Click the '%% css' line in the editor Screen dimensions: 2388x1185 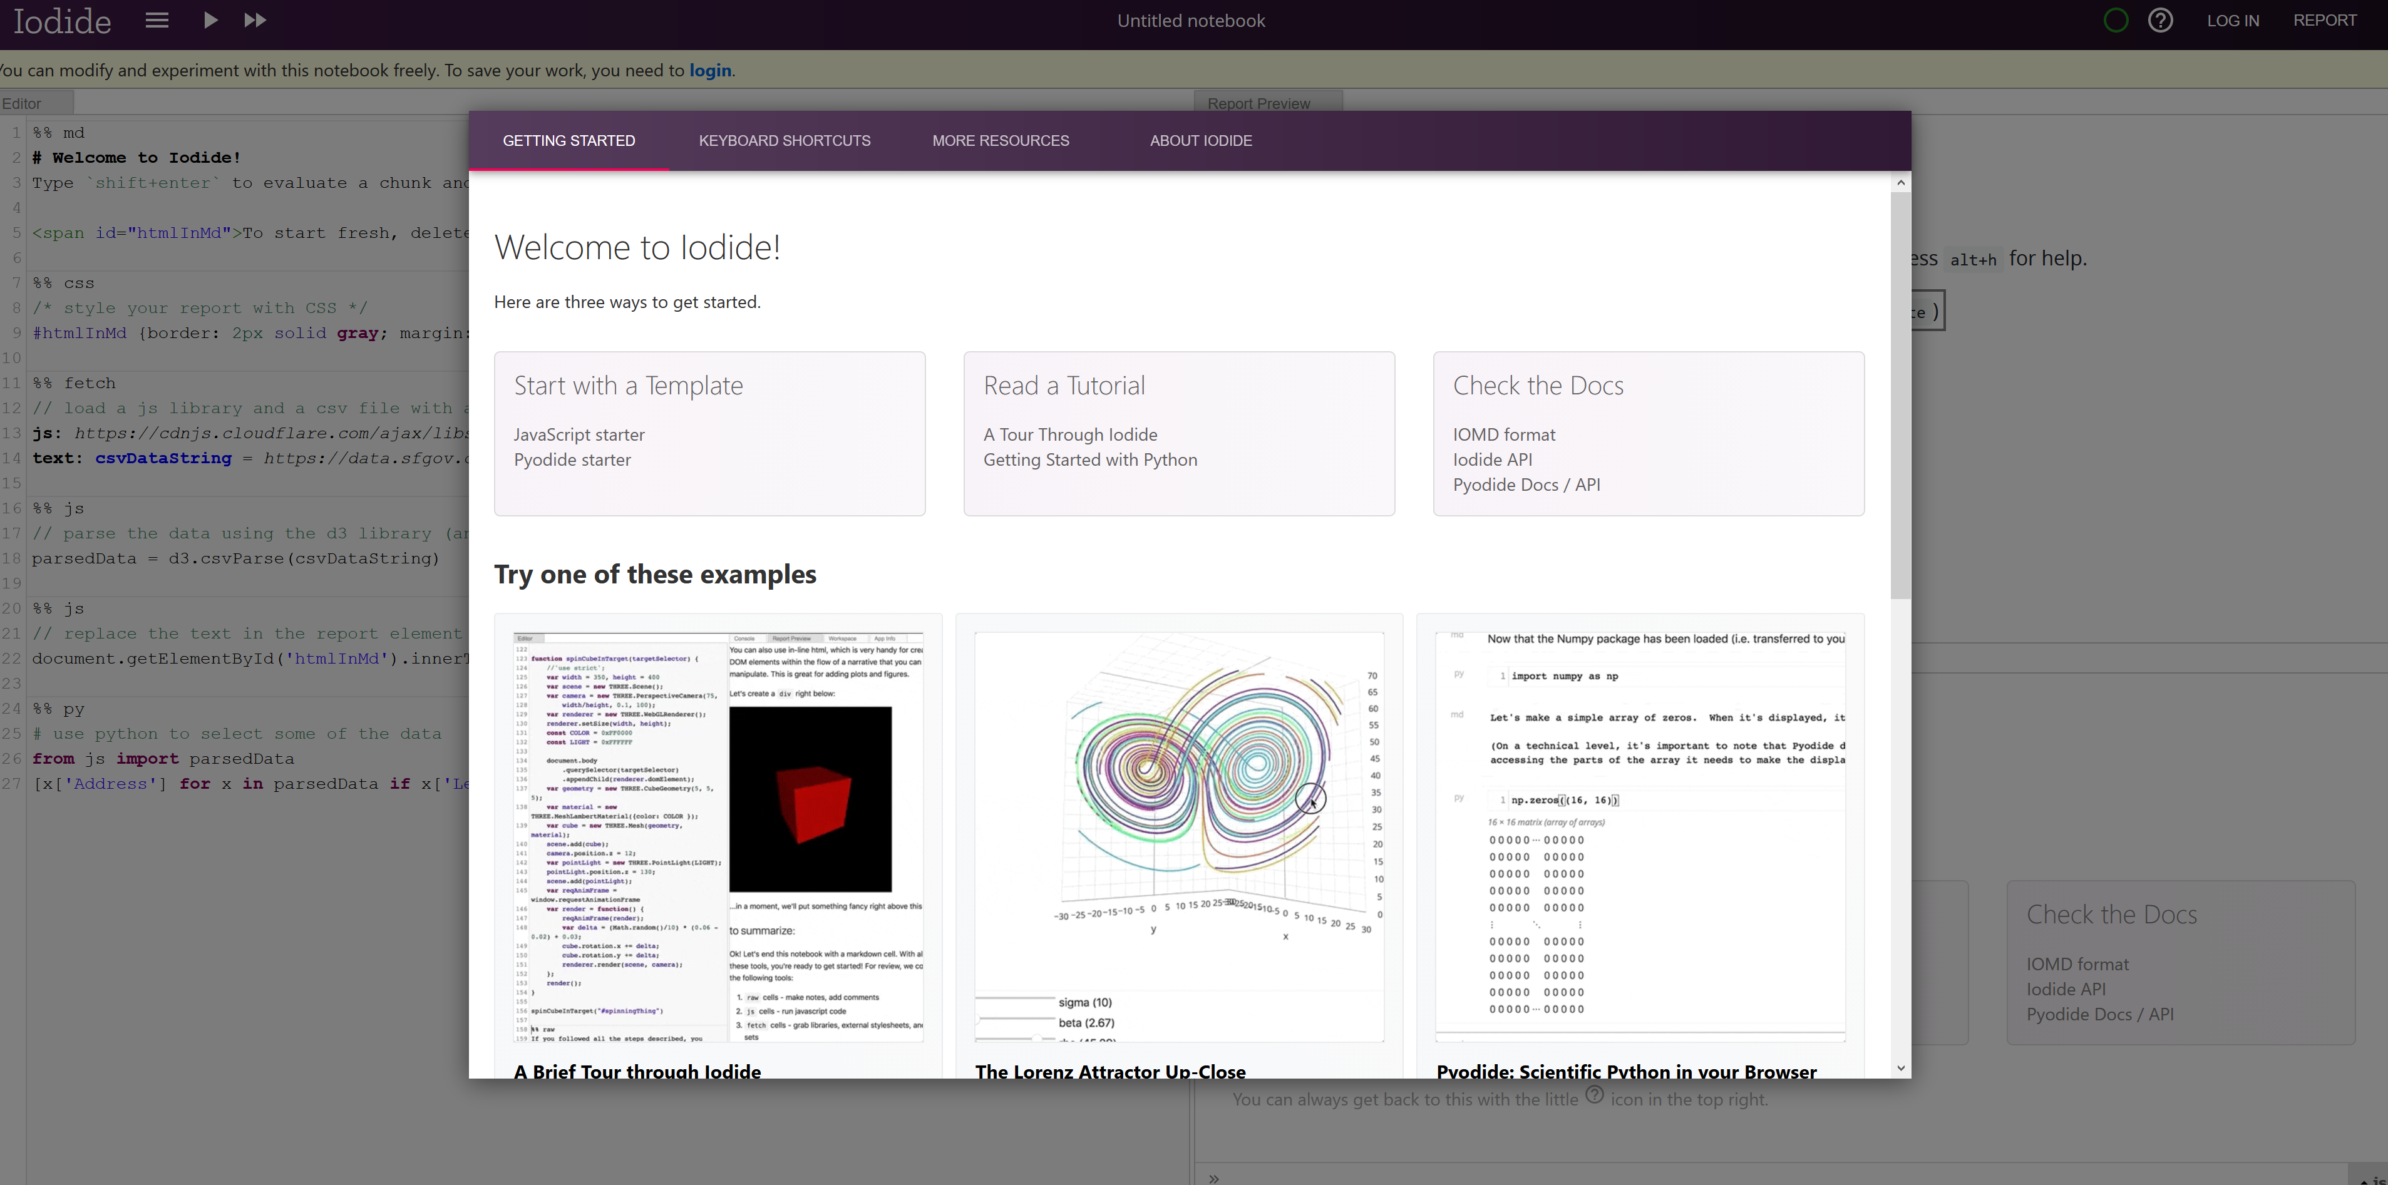63,282
